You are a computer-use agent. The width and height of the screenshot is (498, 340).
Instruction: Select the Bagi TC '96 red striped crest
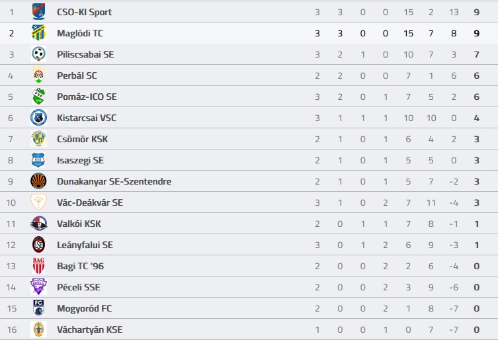pyautogui.click(x=38, y=266)
